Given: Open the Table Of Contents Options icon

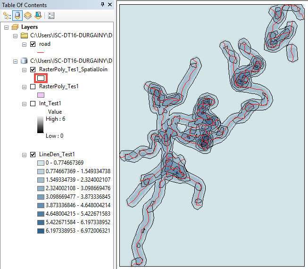Looking at the screenshot, I should [x=51, y=16].
